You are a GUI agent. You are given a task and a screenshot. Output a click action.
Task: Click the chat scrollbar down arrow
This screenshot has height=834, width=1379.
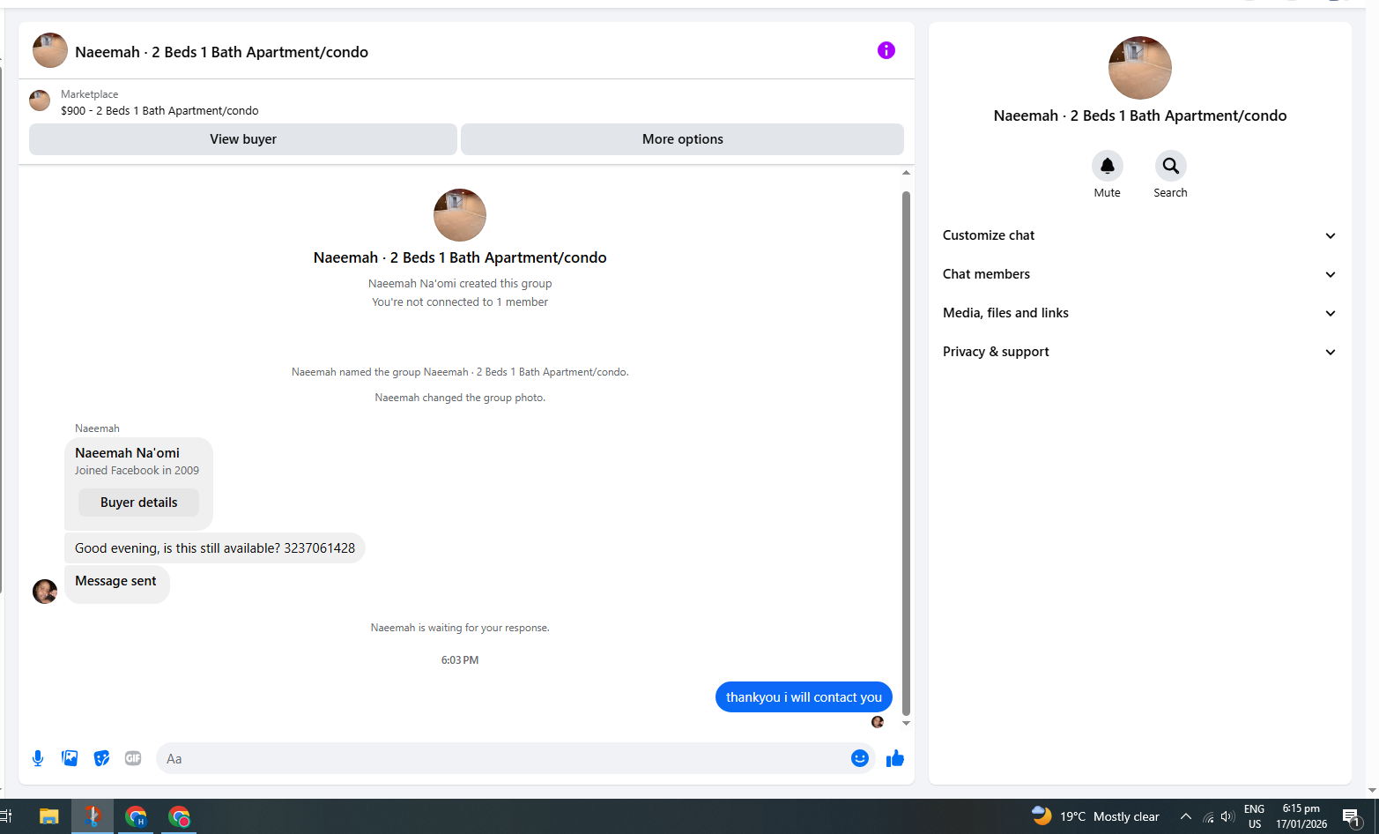906,723
